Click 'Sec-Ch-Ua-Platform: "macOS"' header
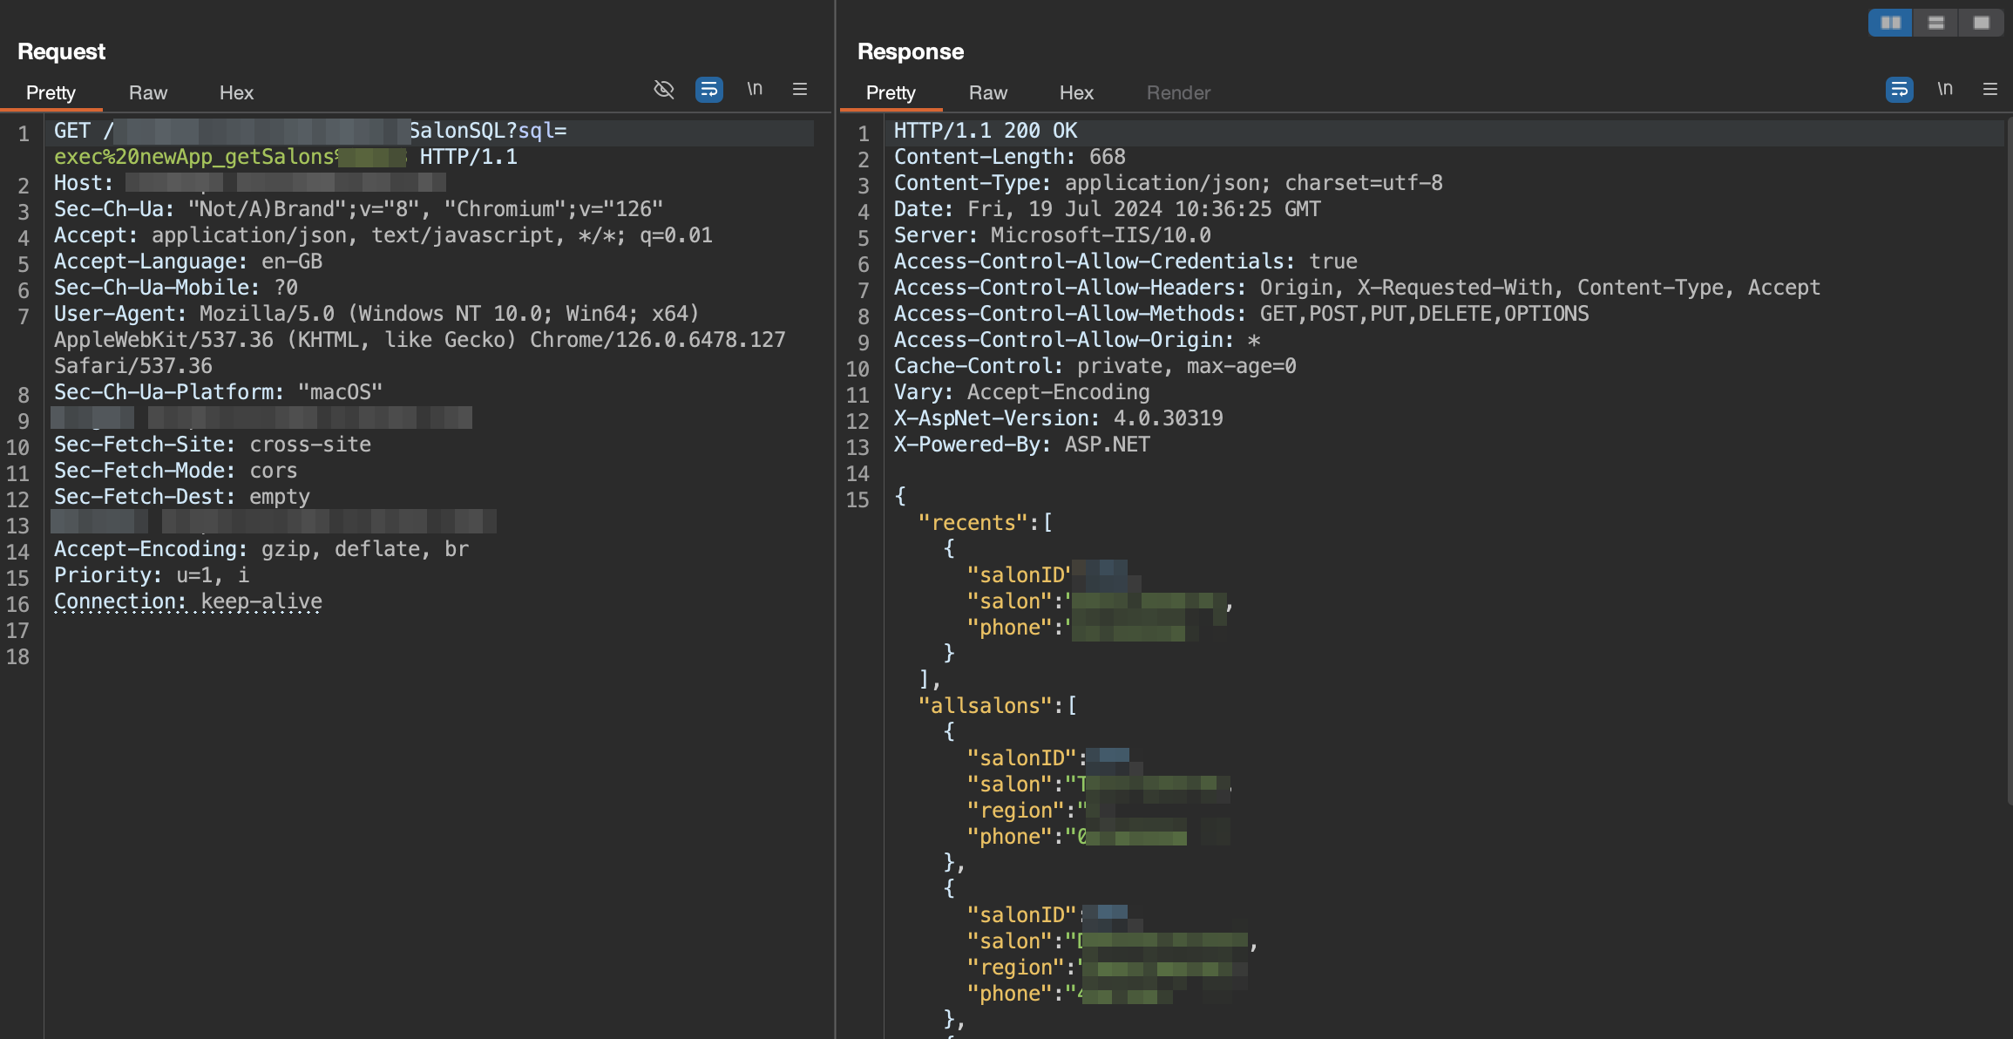Viewport: 2013px width, 1039px height. pos(219,392)
